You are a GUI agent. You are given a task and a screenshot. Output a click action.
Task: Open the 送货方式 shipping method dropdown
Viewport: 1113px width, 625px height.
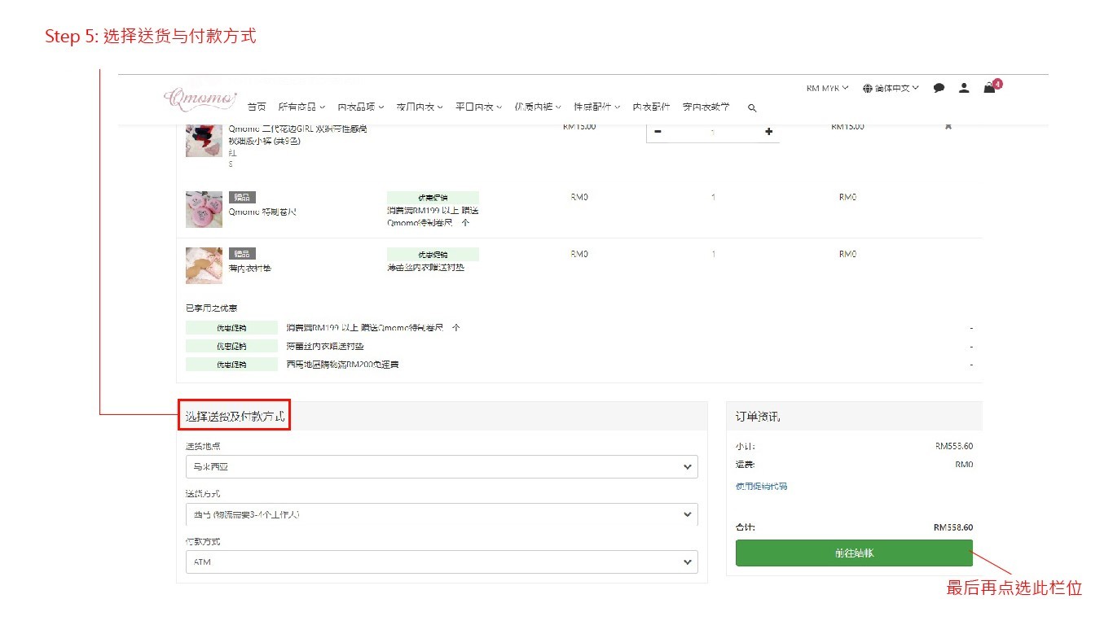(441, 514)
